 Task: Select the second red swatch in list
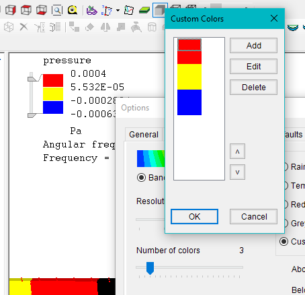(x=189, y=57)
